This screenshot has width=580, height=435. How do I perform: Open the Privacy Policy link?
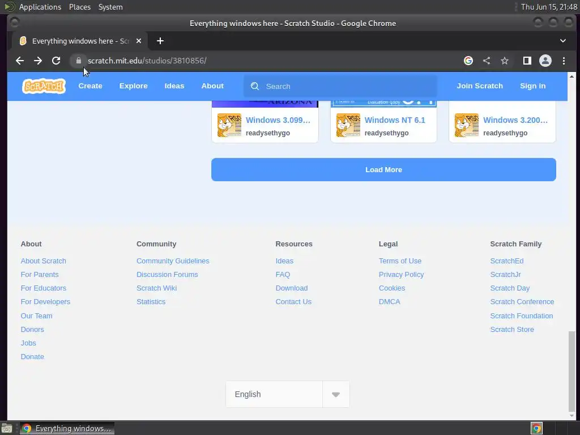tap(401, 275)
